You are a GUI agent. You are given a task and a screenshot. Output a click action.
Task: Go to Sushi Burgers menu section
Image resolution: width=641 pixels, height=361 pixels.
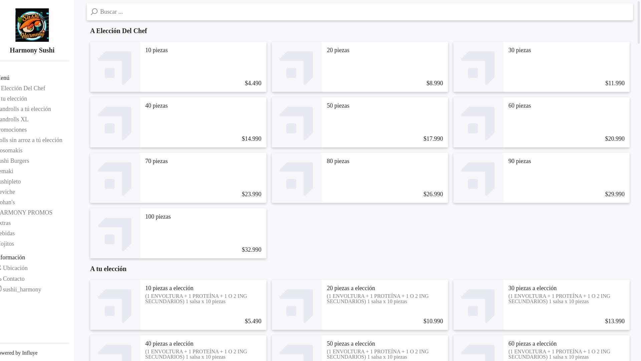tap(14, 161)
